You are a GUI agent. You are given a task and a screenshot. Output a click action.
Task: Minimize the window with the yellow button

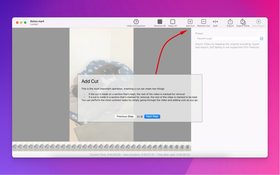[21, 22]
